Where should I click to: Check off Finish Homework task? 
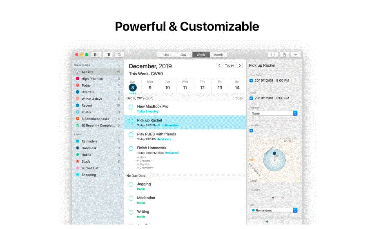point(131,149)
